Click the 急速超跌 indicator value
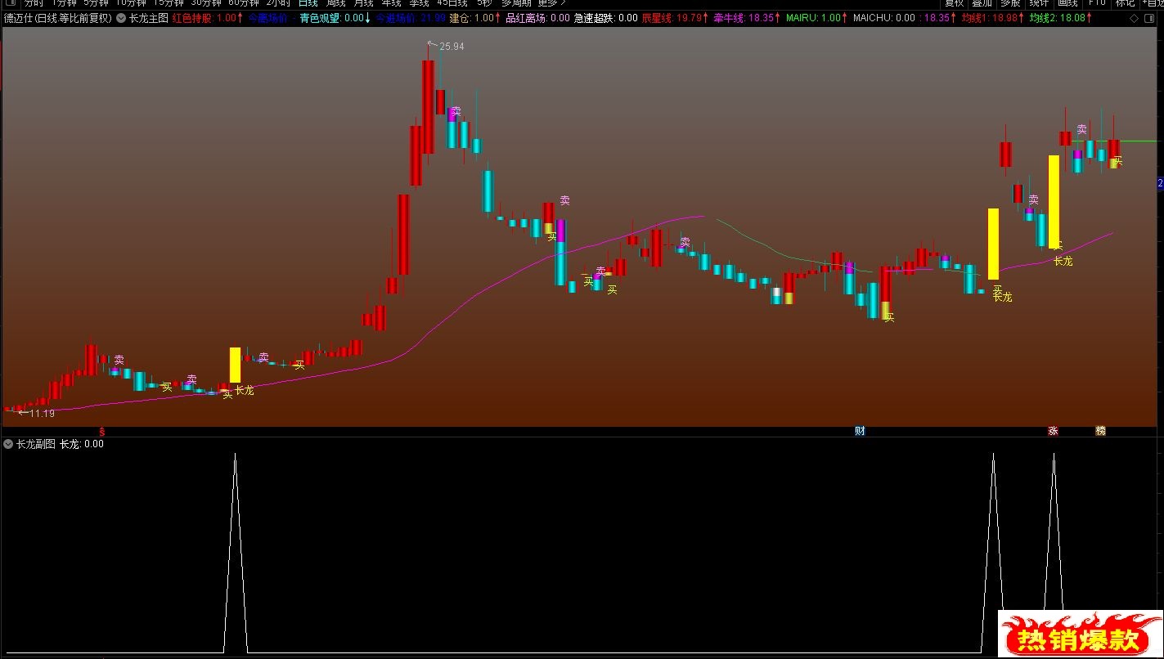This screenshot has width=1164, height=659. click(606, 18)
